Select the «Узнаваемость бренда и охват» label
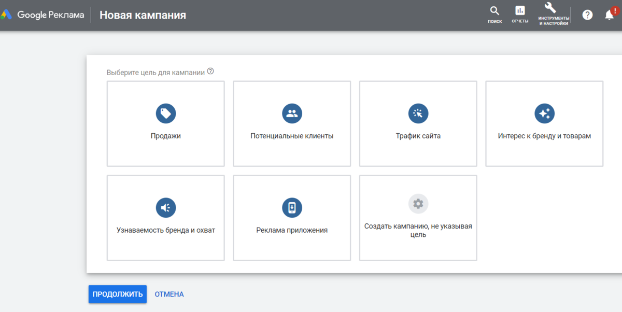Image resolution: width=622 pixels, height=312 pixels. (166, 230)
